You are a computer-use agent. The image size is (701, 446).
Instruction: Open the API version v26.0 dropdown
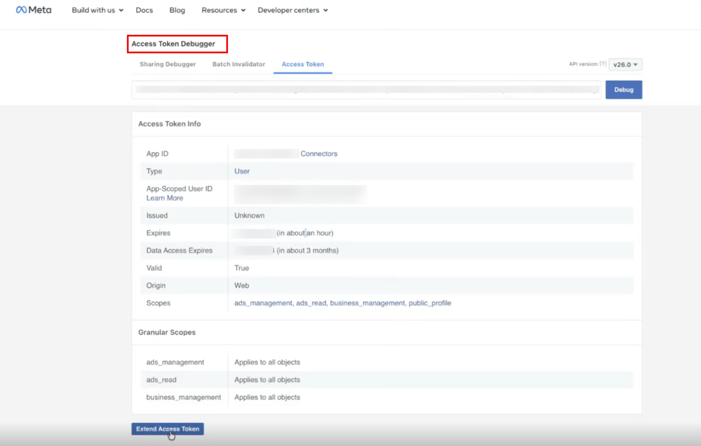tap(625, 64)
